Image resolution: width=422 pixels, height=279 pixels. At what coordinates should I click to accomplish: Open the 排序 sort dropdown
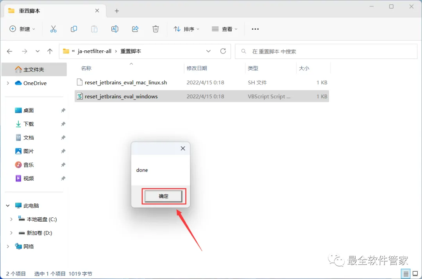point(186,29)
